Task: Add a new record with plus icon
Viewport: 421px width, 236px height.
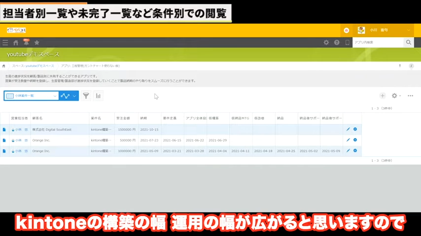Action: pos(383,96)
